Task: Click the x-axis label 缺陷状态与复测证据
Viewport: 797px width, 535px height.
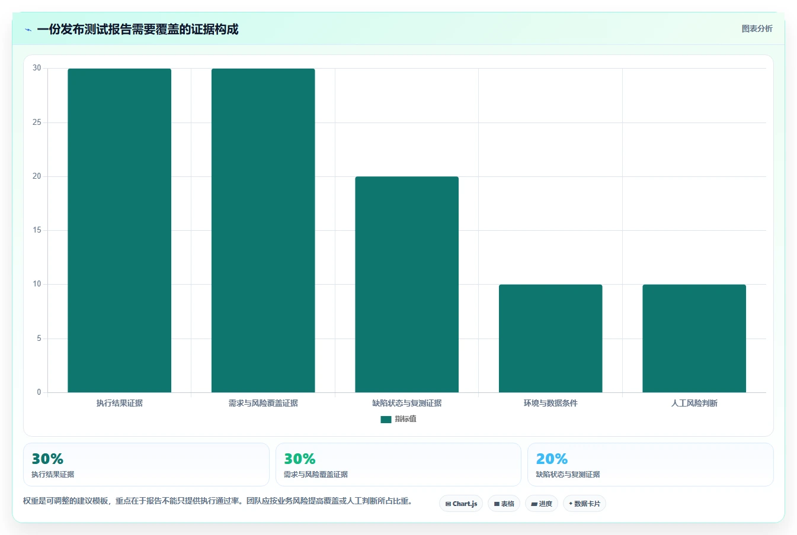Action: [x=407, y=403]
